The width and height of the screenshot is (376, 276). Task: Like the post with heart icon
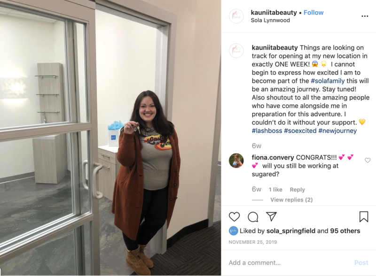234,217
